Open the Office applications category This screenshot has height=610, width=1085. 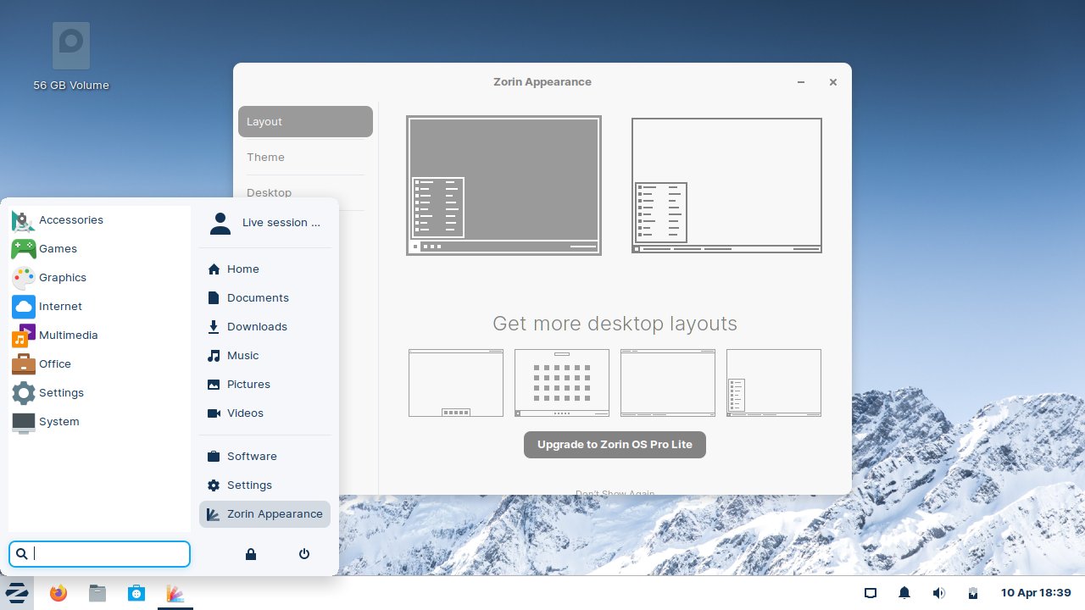point(55,363)
